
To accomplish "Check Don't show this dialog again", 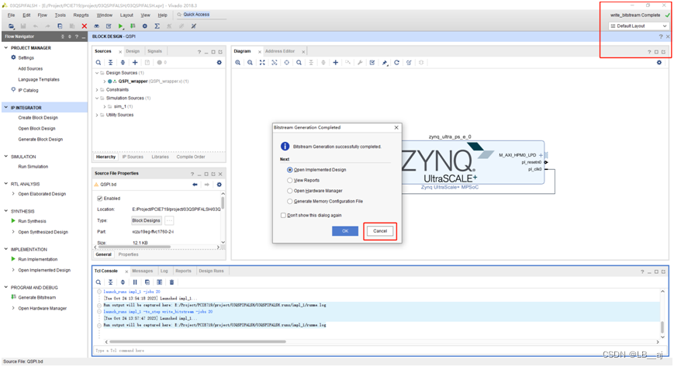I will point(283,215).
